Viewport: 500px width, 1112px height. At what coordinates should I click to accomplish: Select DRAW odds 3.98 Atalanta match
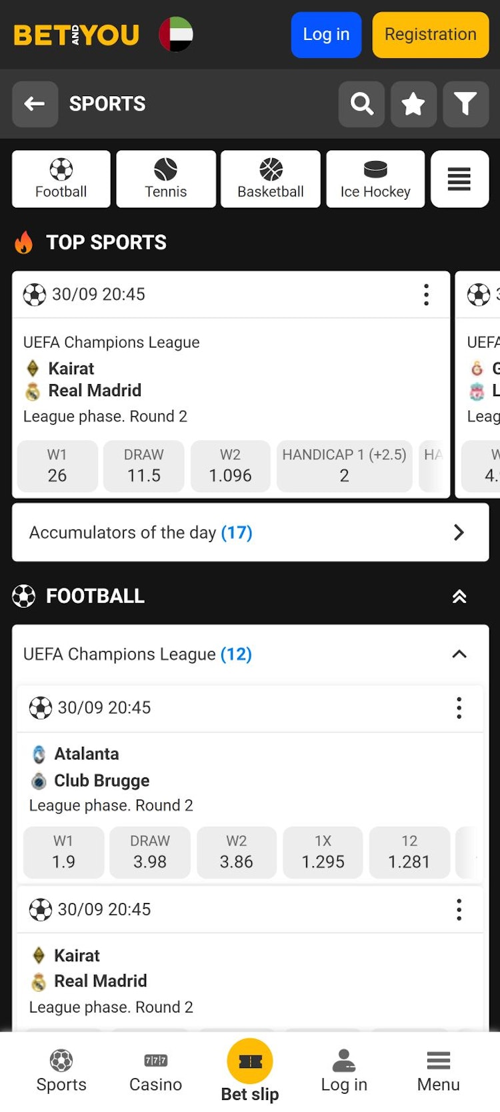pyautogui.click(x=150, y=852)
